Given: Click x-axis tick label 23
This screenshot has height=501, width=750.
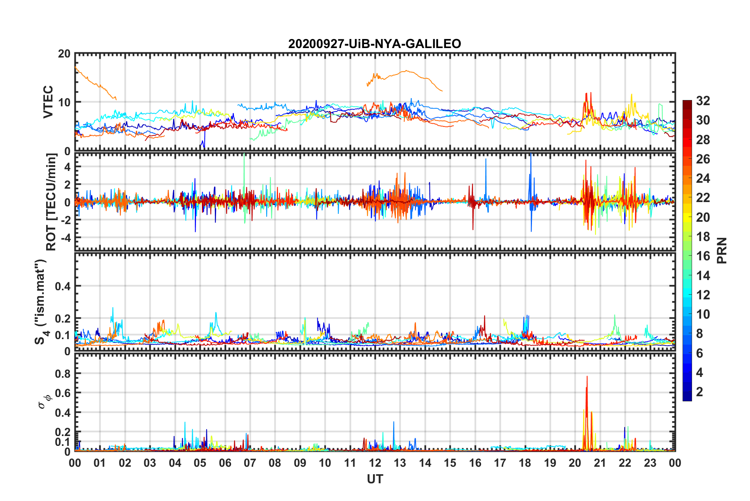Looking at the screenshot, I should pos(650,463).
